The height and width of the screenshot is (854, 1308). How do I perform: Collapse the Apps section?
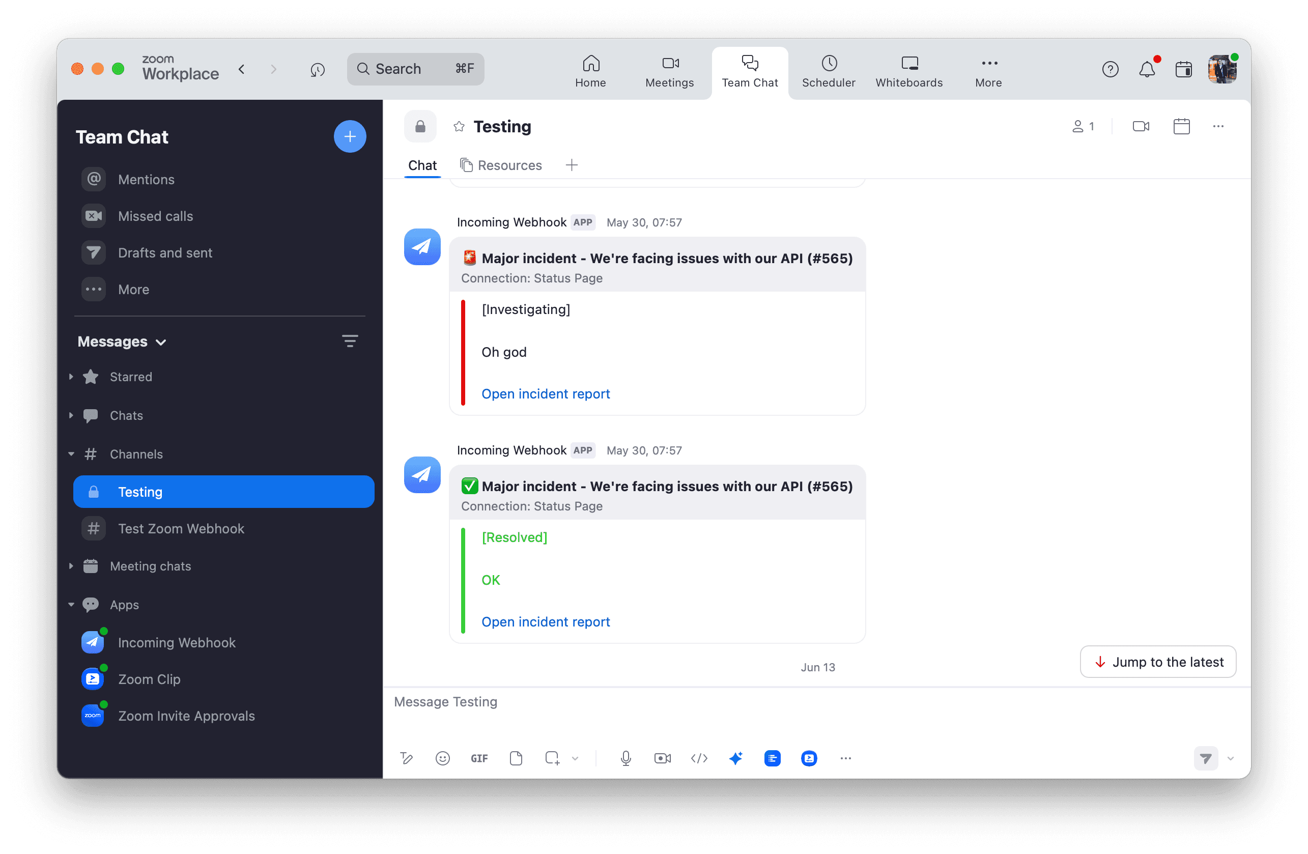click(71, 605)
